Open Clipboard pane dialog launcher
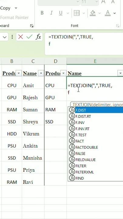 32,26
